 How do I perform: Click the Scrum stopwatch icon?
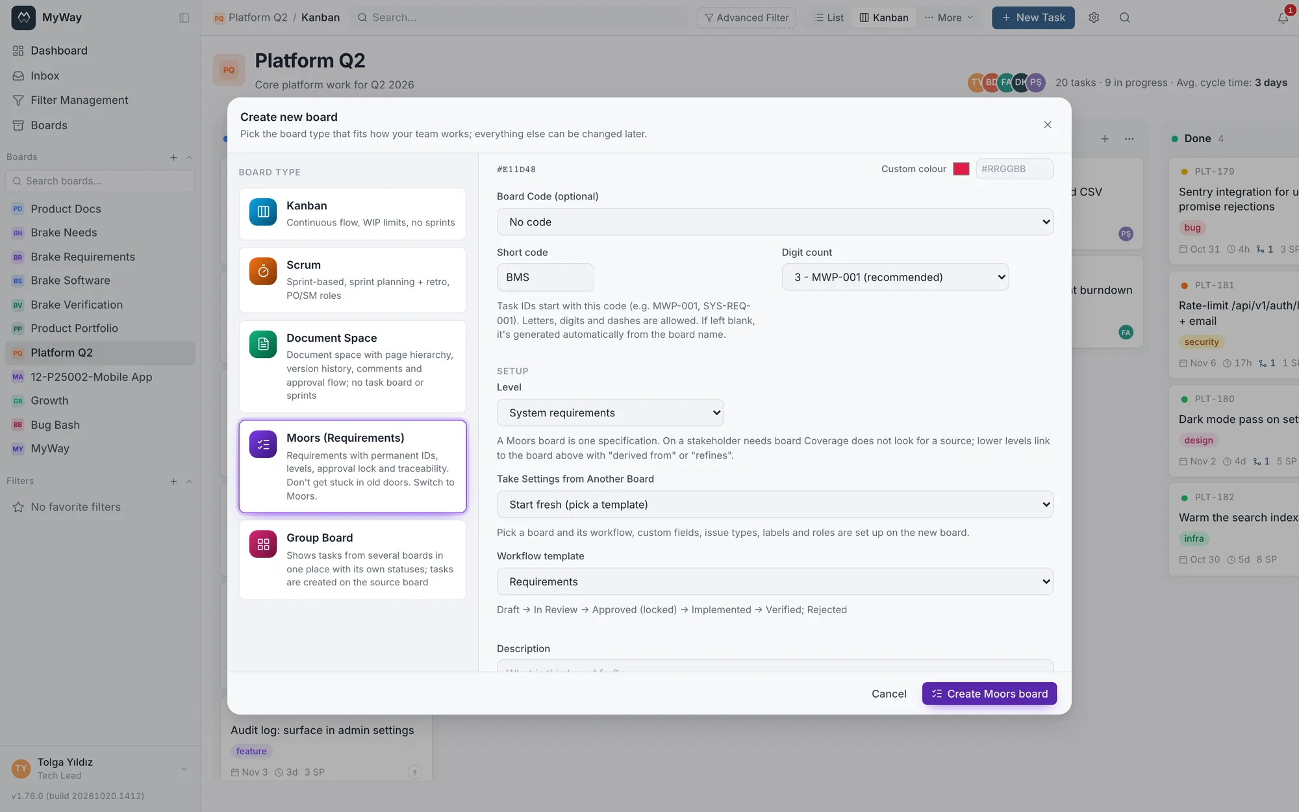point(263,272)
